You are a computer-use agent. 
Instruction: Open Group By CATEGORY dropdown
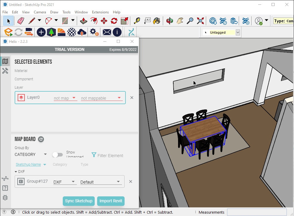(x=31, y=154)
